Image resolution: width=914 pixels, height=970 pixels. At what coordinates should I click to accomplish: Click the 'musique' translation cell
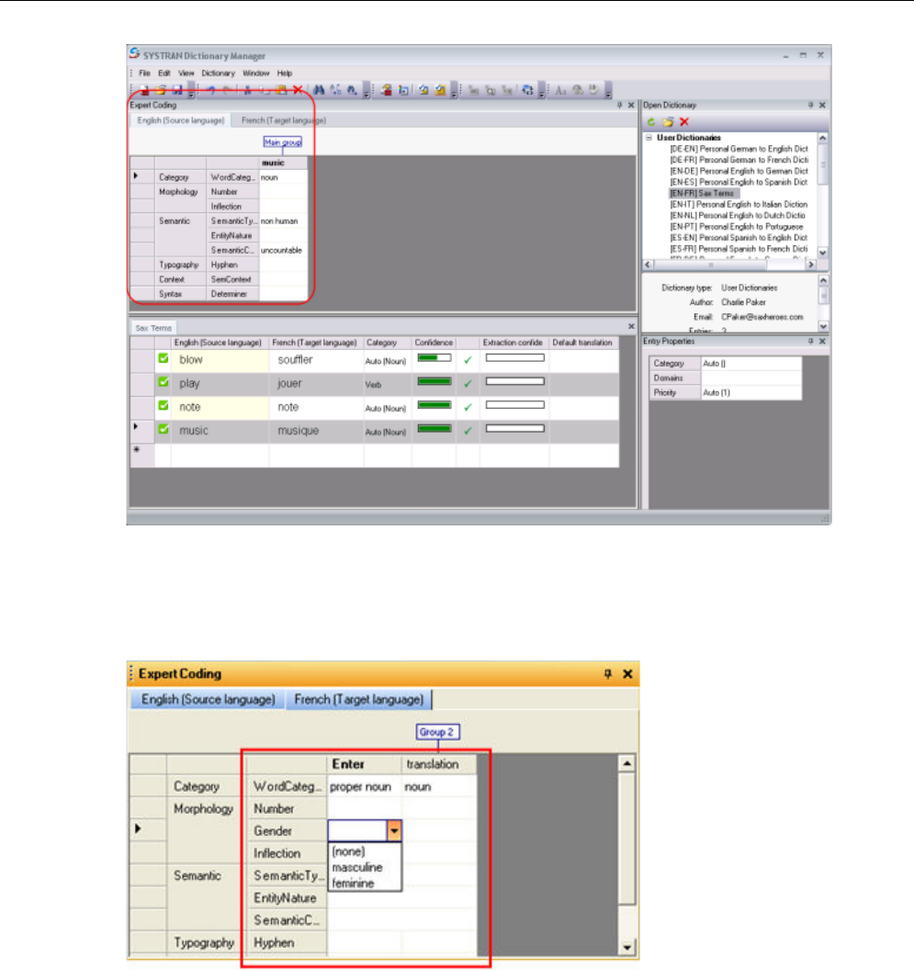(x=316, y=431)
